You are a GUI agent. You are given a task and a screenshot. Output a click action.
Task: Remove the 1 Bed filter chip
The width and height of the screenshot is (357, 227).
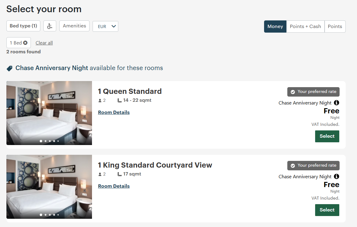coord(26,42)
